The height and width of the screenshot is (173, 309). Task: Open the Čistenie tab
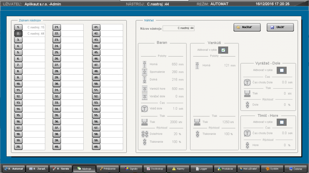pyautogui.click(x=295, y=169)
